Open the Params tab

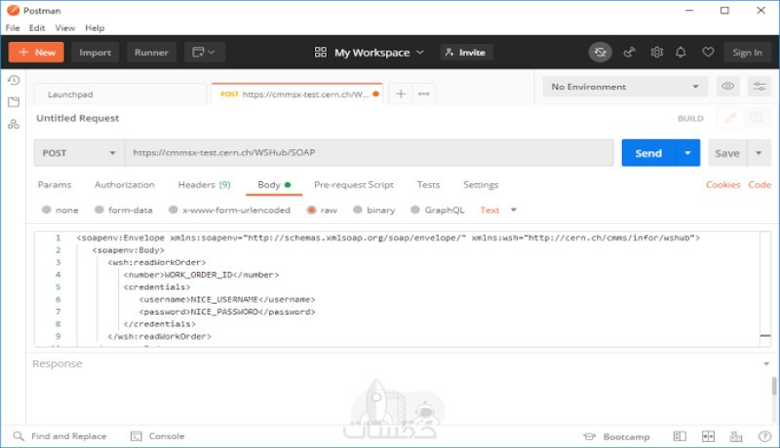[55, 184]
